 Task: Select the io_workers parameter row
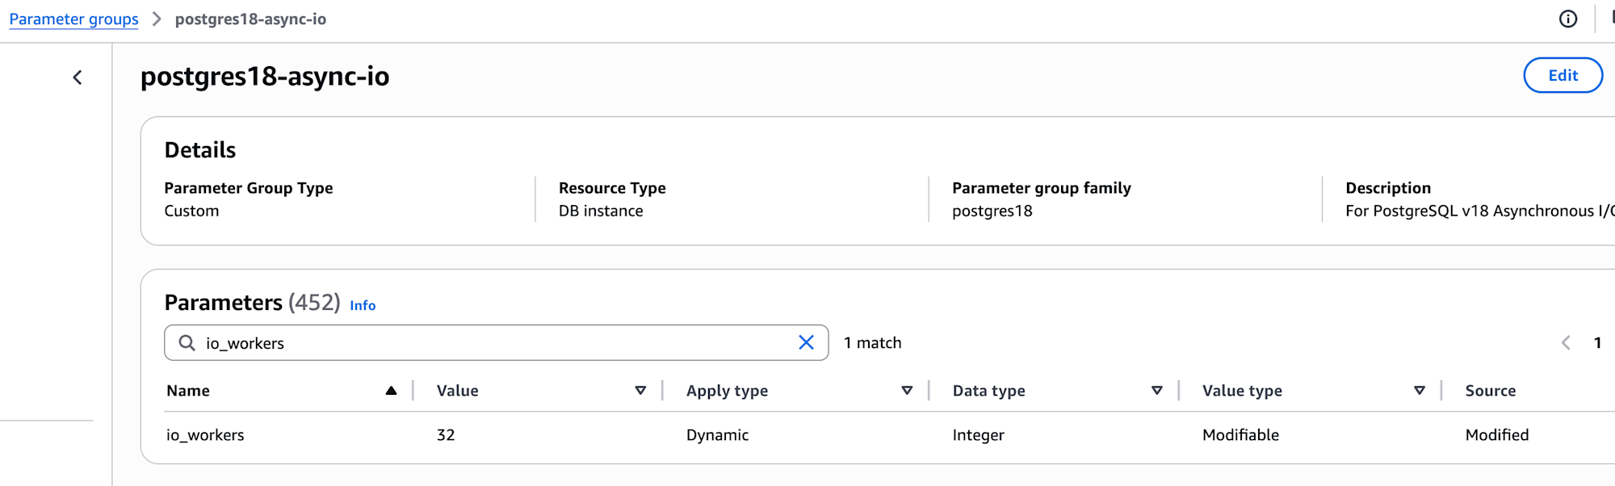pos(205,435)
